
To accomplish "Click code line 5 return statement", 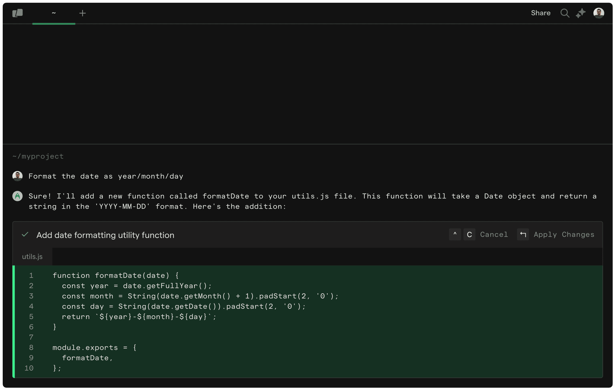I will coord(139,317).
